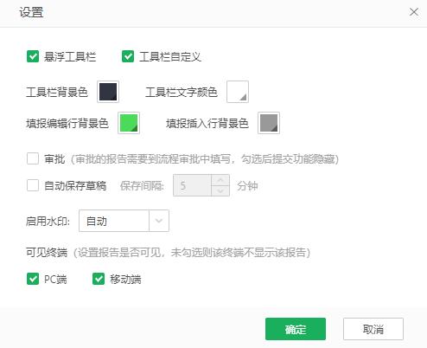The width and height of the screenshot is (427, 348).
Task: Enable the 自动保存草稿 checkbox
Action: coord(33,185)
